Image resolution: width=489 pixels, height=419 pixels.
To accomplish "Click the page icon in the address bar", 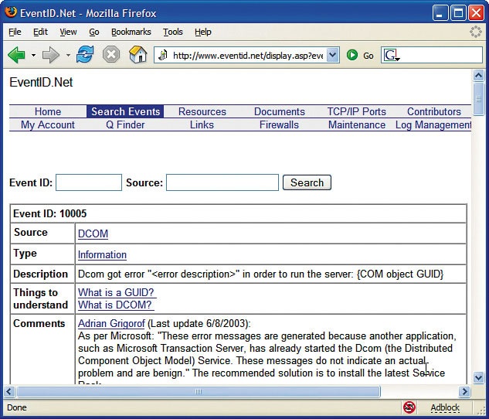I will (x=162, y=55).
